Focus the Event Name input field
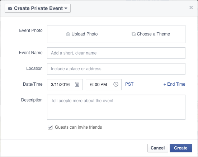Screen dimensions: 198x157 point(116,53)
